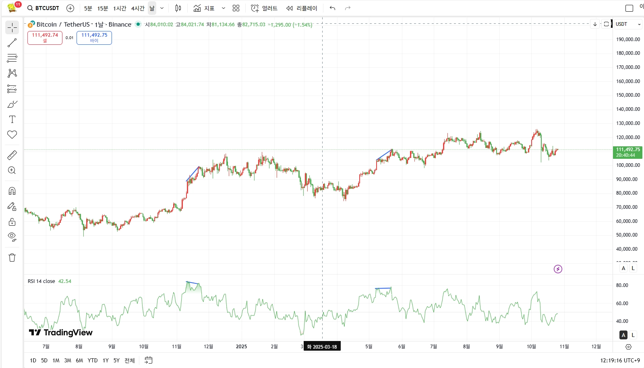Open the indicator templates grid icon

point(236,8)
